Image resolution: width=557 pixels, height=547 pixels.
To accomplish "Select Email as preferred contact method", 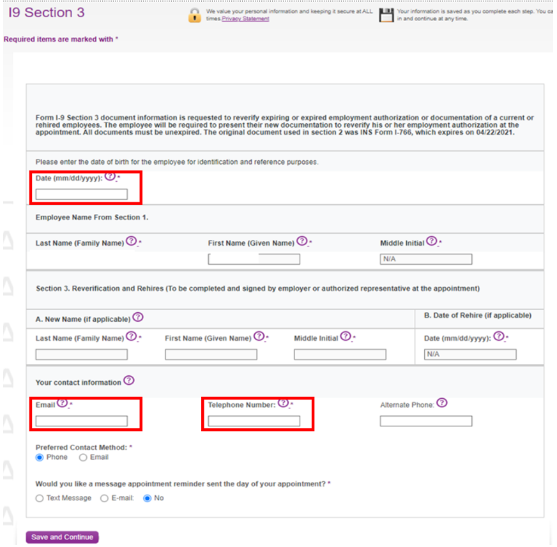I will click(83, 458).
